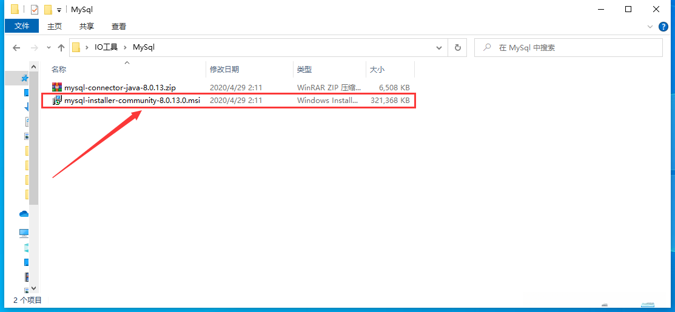Refresh the MySql folder
The height and width of the screenshot is (312, 675).
pos(458,47)
